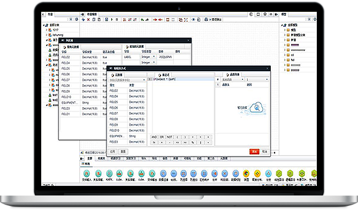Click the red X delete toolbar icon

[88, 20]
